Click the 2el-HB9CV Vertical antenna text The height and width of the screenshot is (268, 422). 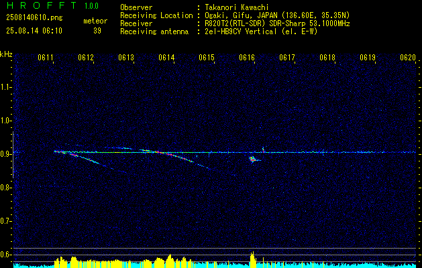coord(261,31)
